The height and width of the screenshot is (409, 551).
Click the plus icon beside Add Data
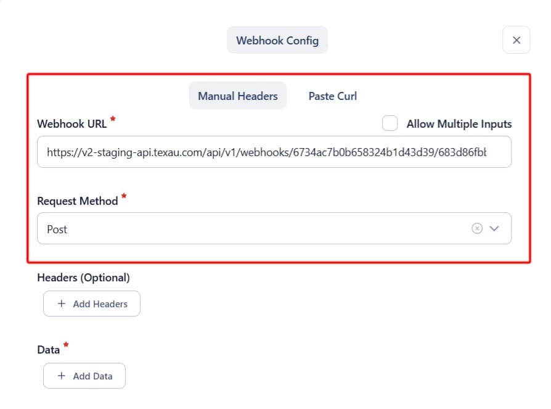(62, 376)
